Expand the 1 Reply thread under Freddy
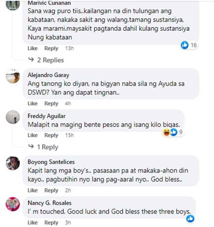 pos(43,147)
